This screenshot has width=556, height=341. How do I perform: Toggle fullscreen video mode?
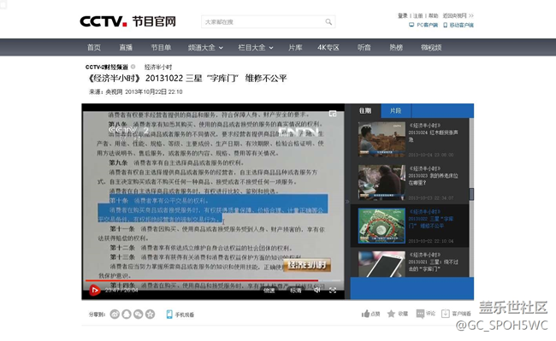tap(333, 291)
